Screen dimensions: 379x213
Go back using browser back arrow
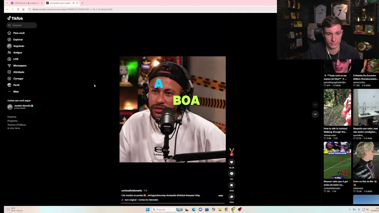tap(7, 9)
